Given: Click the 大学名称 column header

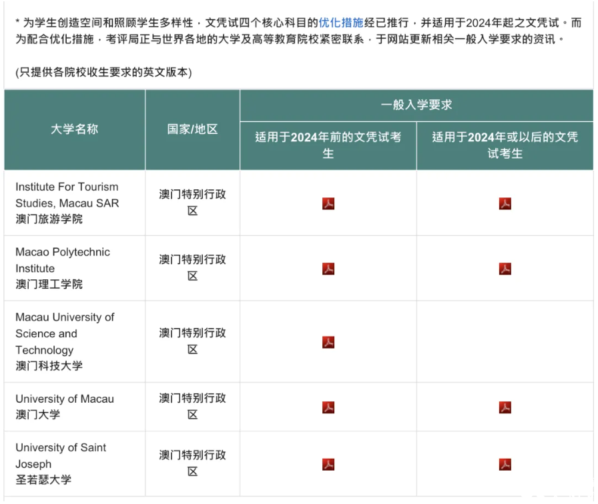Looking at the screenshot, I should point(74,129).
